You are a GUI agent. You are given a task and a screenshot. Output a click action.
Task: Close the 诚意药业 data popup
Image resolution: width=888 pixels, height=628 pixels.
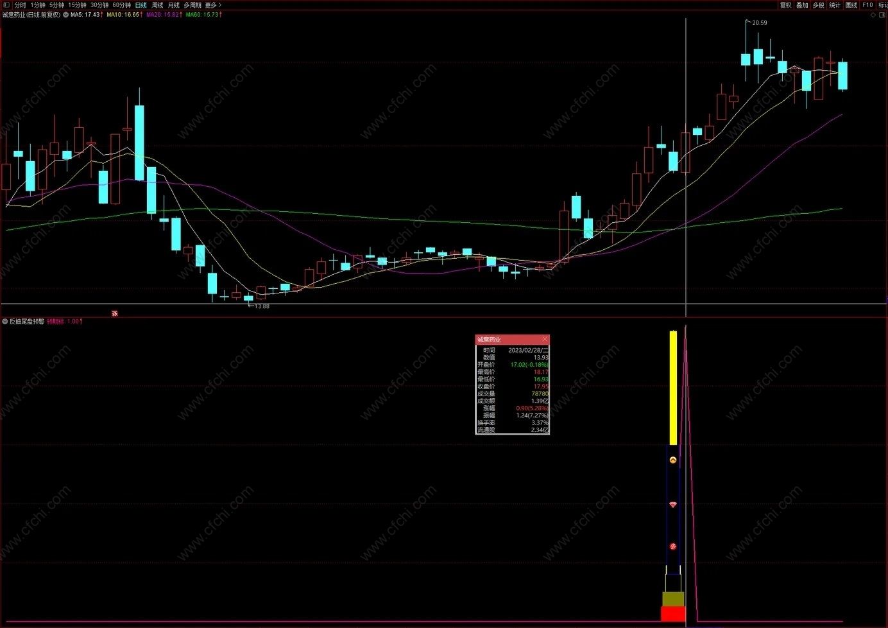[x=545, y=339]
